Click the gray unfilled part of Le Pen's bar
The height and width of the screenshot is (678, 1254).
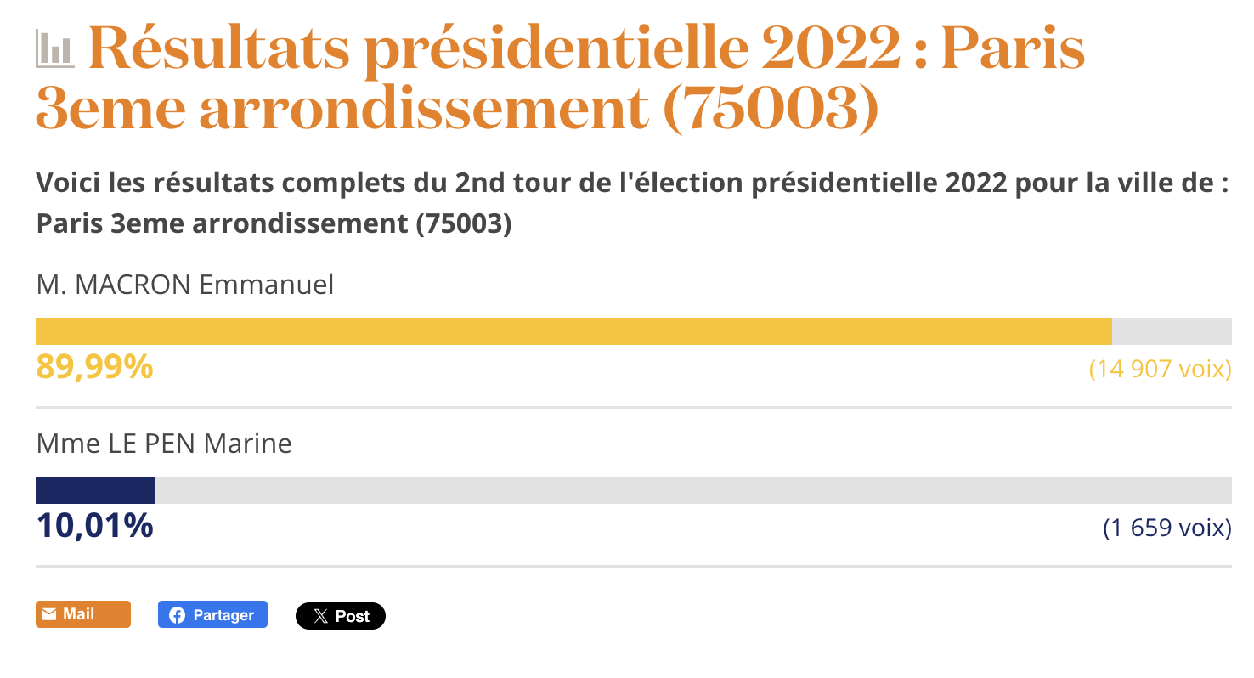[693, 490]
